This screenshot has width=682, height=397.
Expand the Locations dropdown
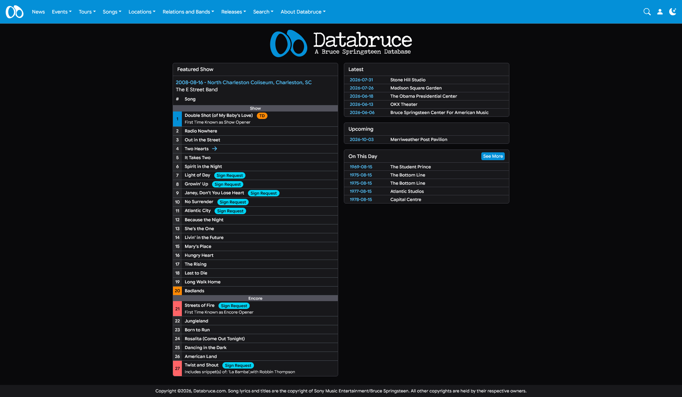click(142, 12)
